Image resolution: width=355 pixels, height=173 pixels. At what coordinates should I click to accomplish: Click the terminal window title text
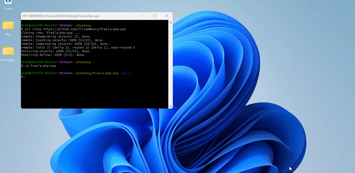click(x=64, y=16)
